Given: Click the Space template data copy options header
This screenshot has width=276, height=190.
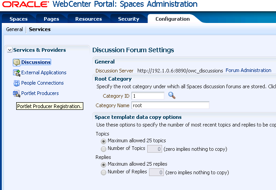Looking at the screenshot, I should click(138, 117).
